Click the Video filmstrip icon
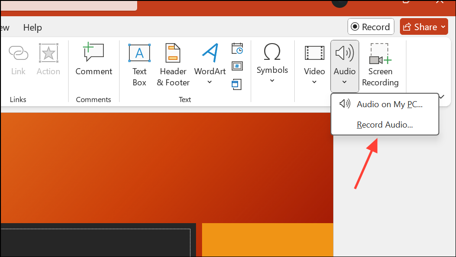Viewport: 456px width, 257px height. tap(314, 53)
